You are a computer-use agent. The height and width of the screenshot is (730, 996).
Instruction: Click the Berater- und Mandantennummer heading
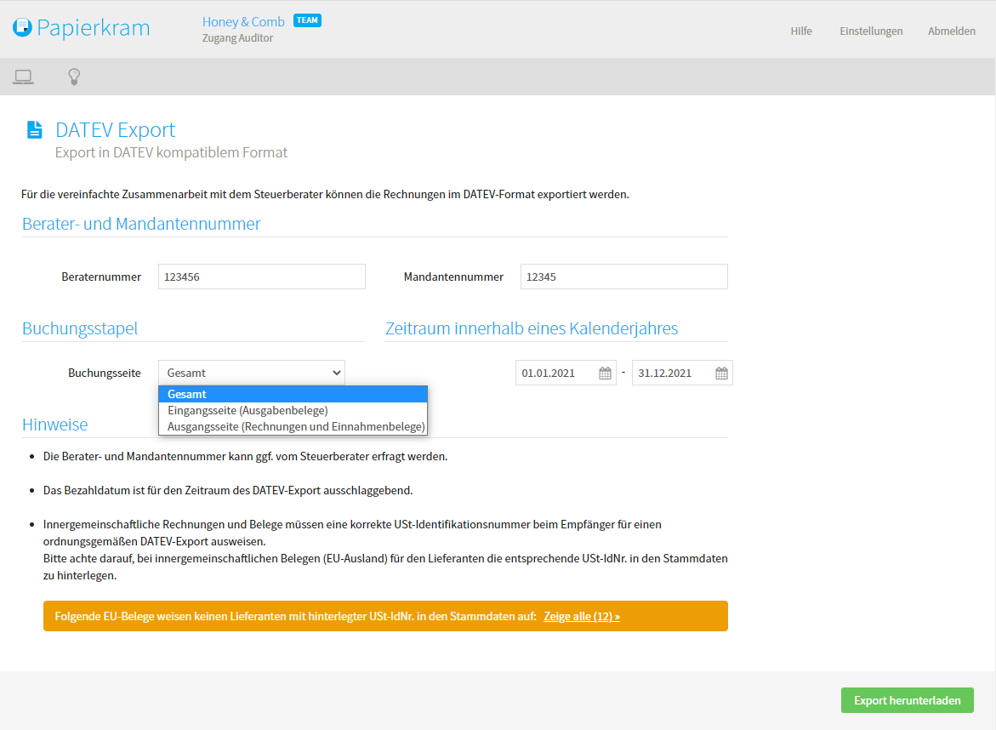click(141, 224)
